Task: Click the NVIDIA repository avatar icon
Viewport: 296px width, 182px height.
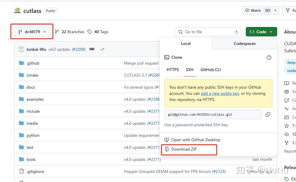Action: (x=18, y=11)
